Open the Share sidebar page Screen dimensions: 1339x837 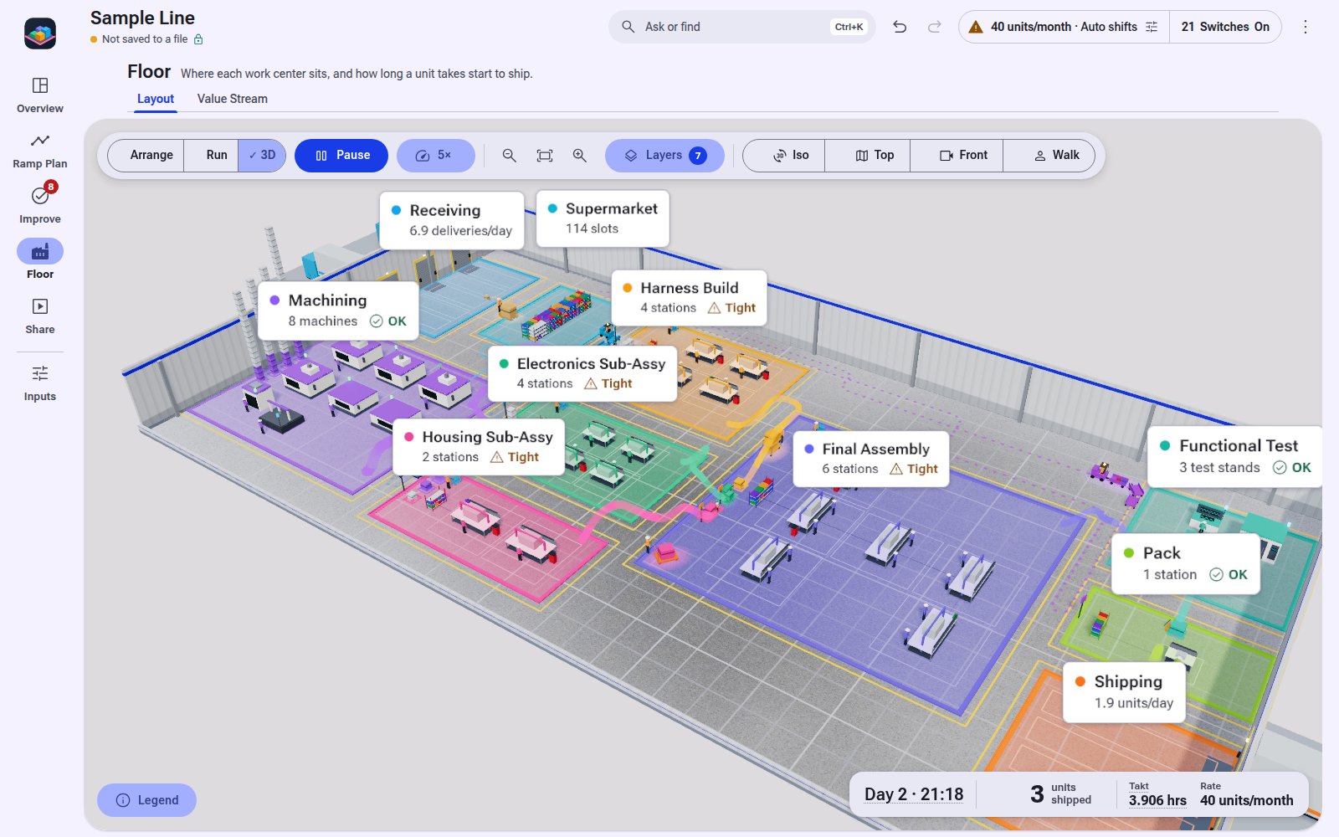pyautogui.click(x=40, y=316)
